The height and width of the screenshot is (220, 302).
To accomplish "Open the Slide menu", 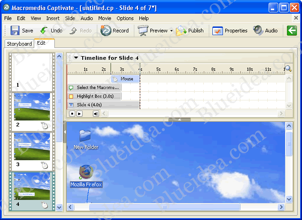I will point(70,18).
